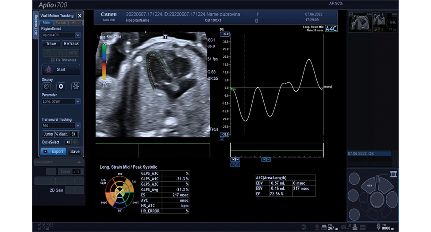Select the 2D Tracking side tab
Screen dimensions: 431x232
point(35,25)
